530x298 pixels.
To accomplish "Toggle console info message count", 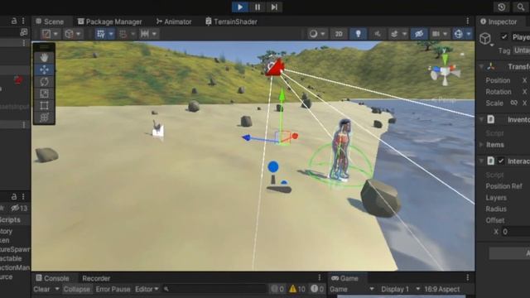I will 277,289.
